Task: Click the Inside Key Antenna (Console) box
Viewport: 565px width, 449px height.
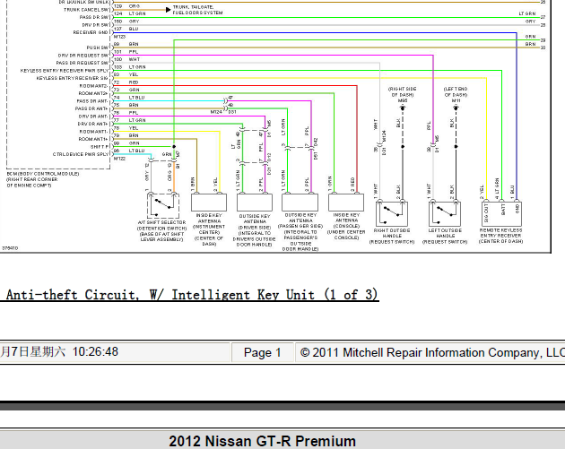Action: coord(346,203)
